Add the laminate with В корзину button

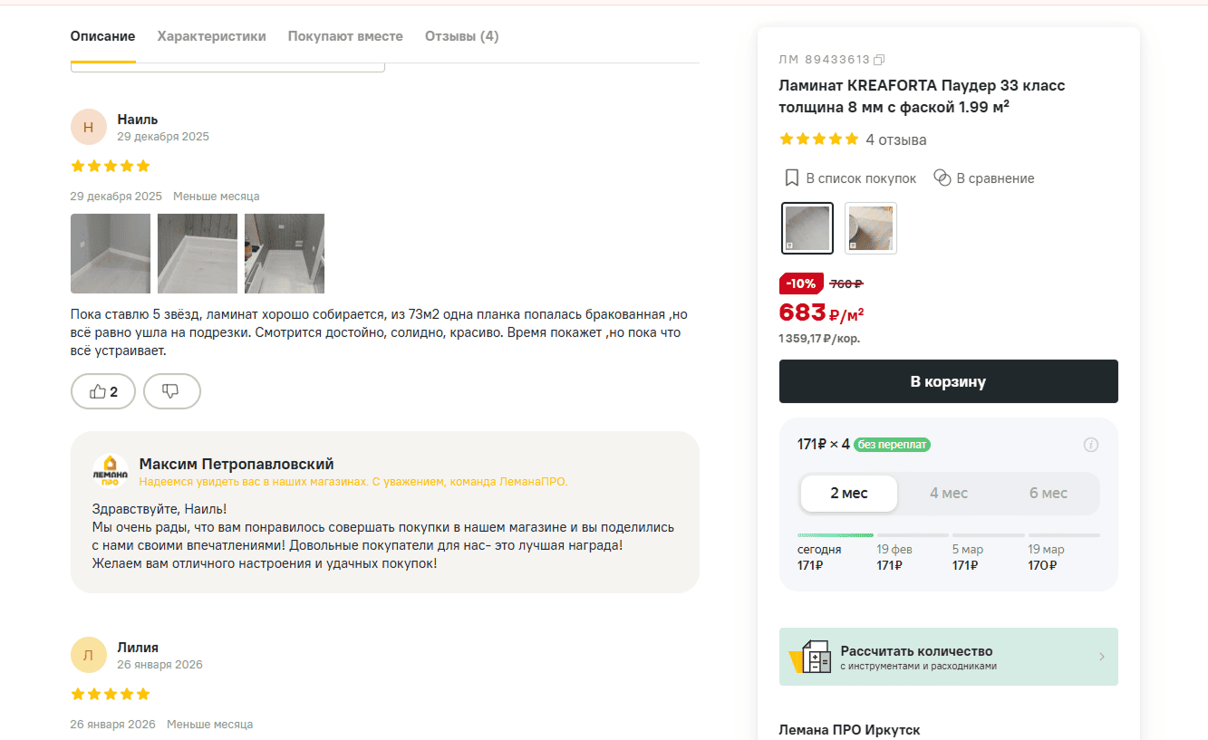coord(948,381)
